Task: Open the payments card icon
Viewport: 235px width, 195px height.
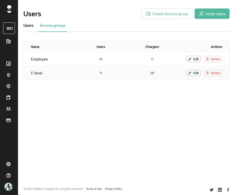Action: 8,120
